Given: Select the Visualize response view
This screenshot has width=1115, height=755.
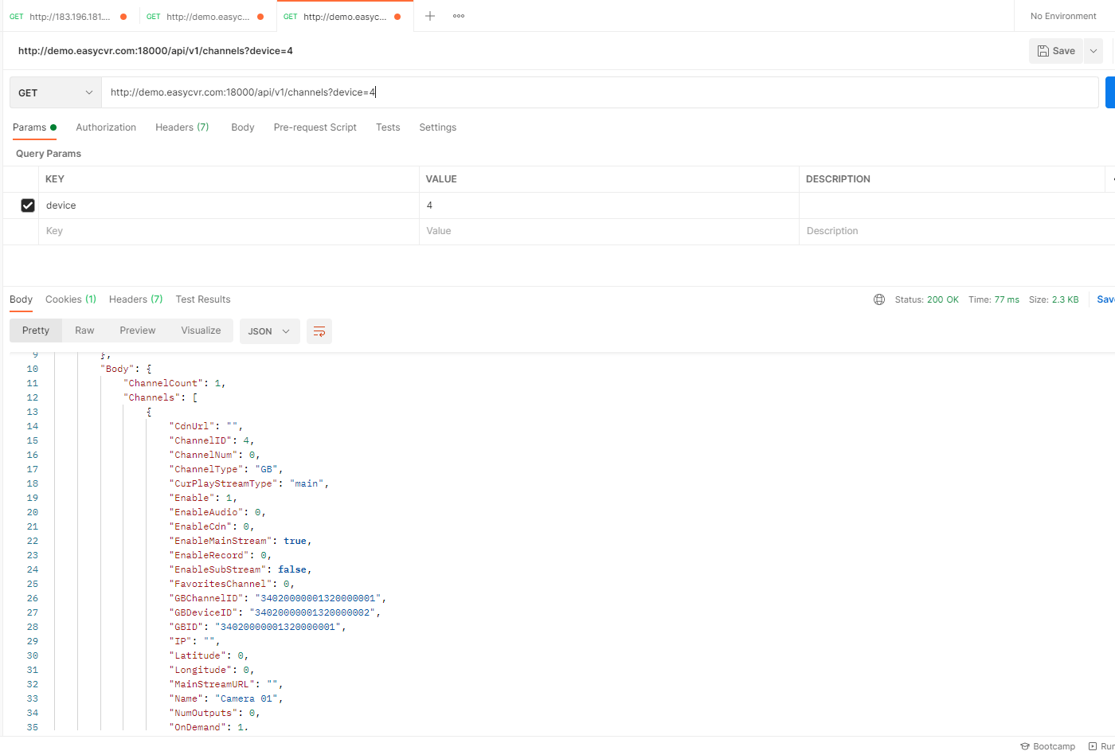Looking at the screenshot, I should (201, 331).
